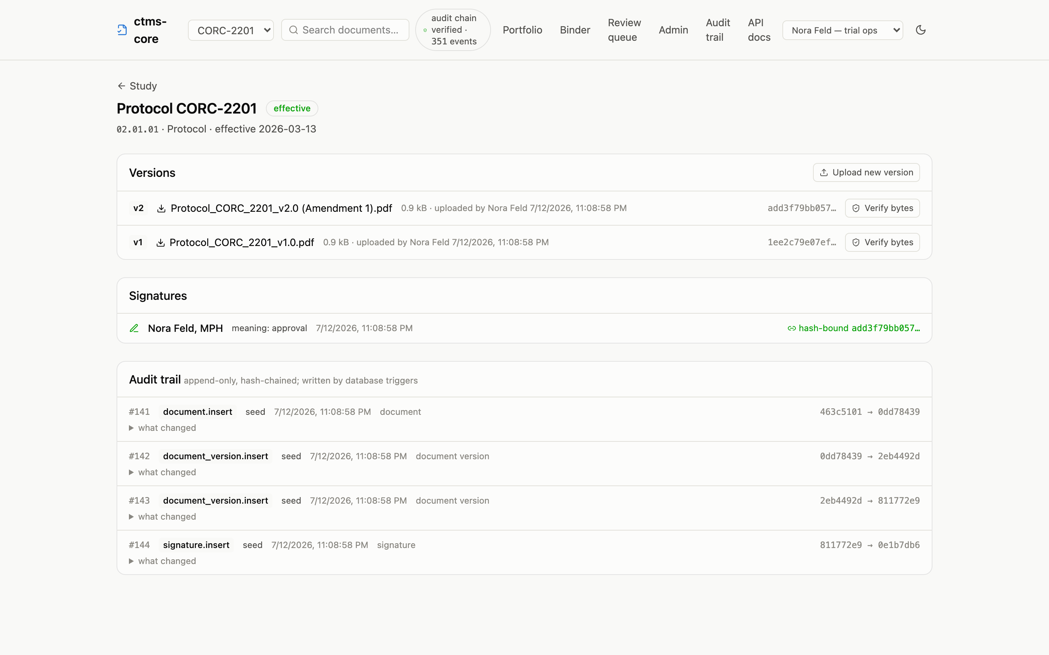Viewport: 1049px width, 655px height.
Task: Click hash 1ee2c79e07ef… in v1 row
Action: pos(802,243)
